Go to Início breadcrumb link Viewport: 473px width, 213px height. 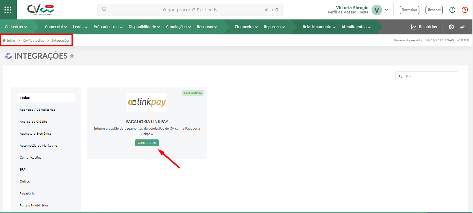(x=9, y=40)
